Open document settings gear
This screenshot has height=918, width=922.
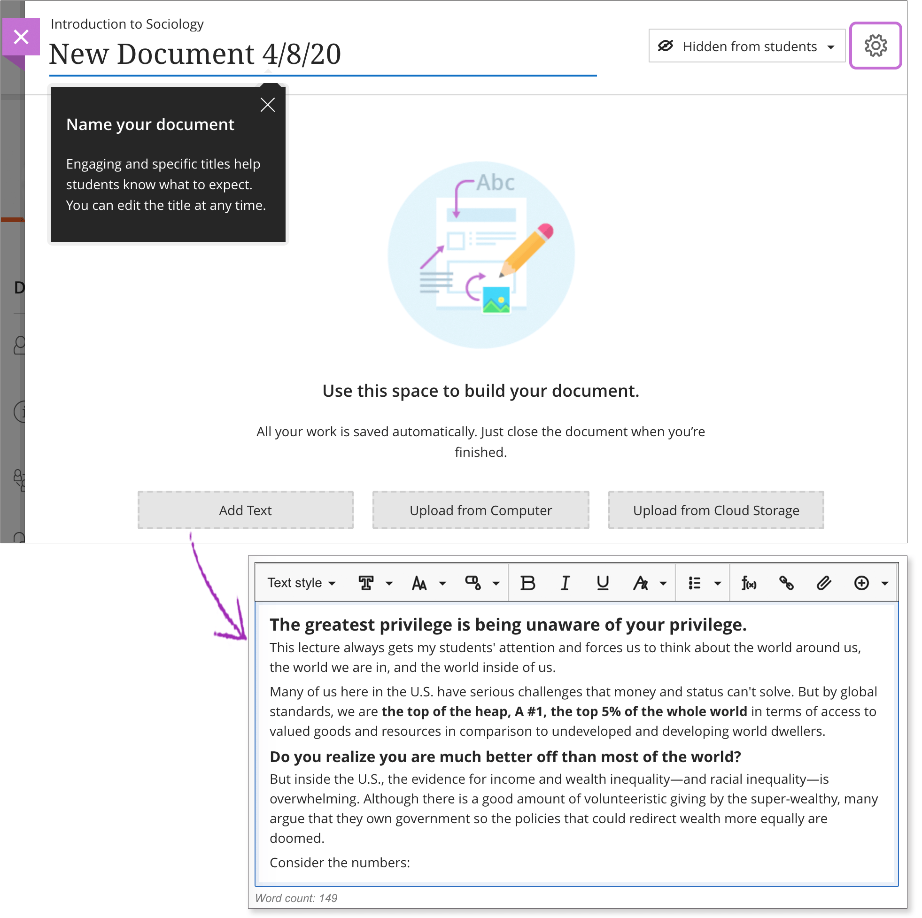[x=875, y=46]
